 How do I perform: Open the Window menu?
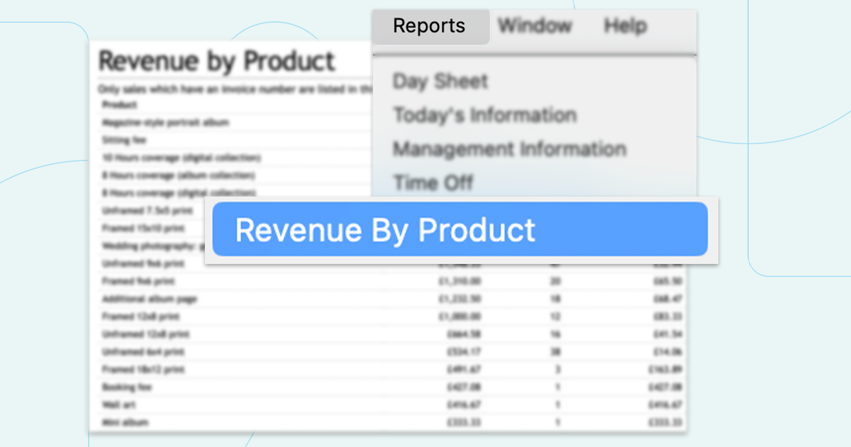tap(535, 26)
